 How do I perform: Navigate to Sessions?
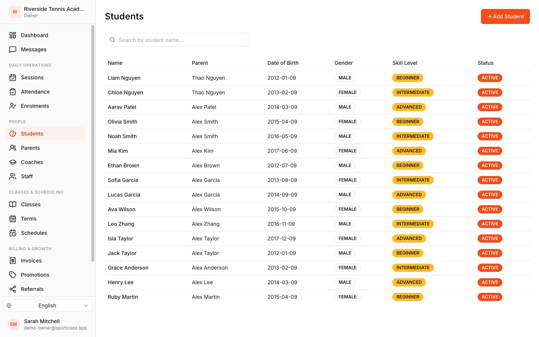point(45,78)
